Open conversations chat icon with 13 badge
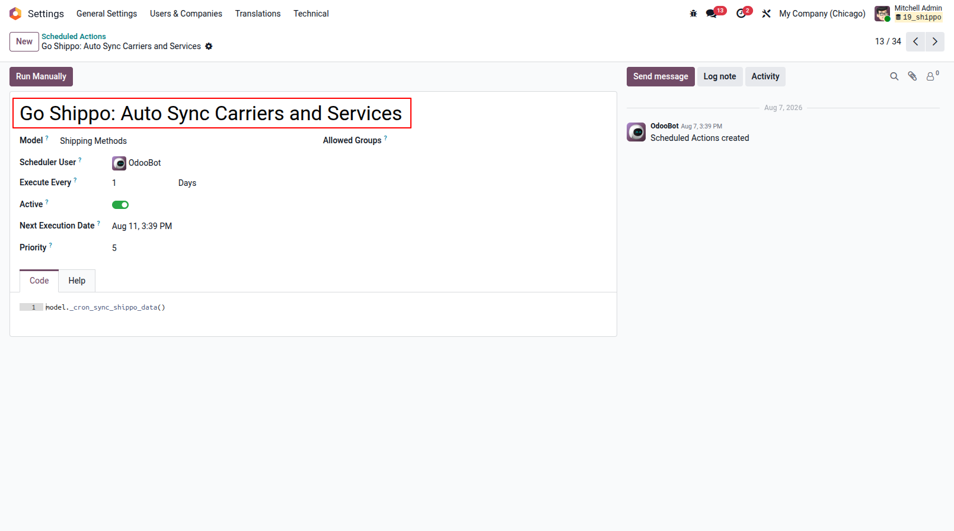954x531 pixels. pyautogui.click(x=716, y=13)
